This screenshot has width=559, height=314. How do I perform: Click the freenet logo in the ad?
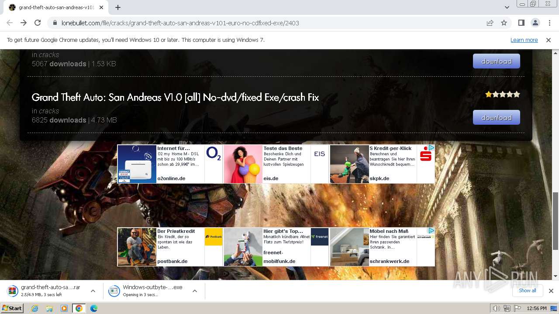point(320,237)
